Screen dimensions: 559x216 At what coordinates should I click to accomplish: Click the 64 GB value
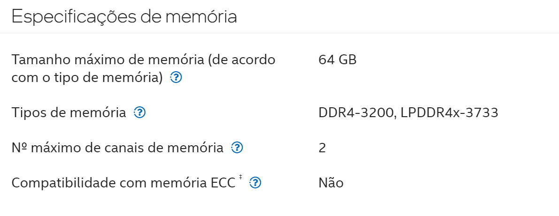click(337, 60)
